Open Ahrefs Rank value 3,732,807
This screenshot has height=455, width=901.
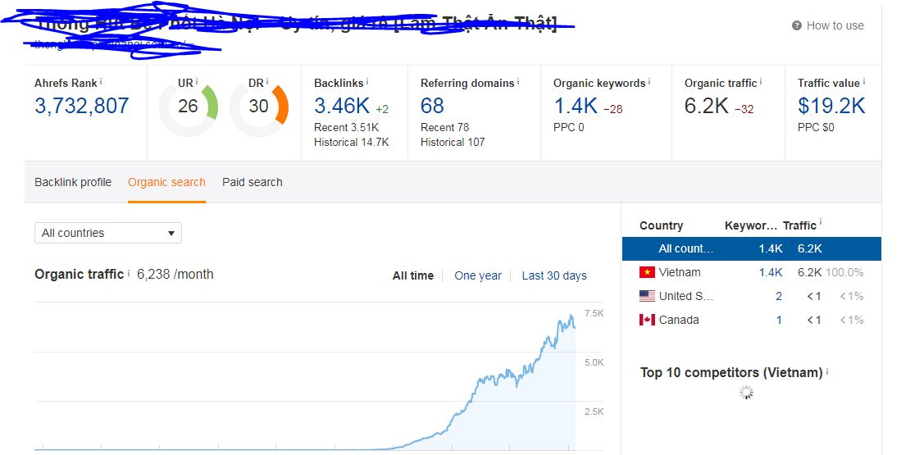coord(82,106)
